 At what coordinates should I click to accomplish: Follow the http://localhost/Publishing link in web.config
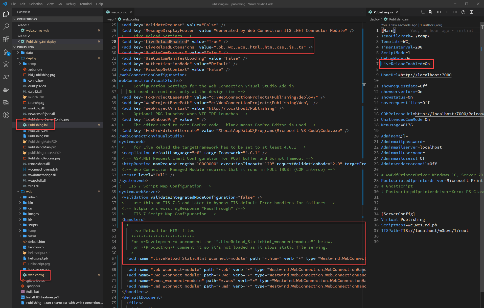(x=241, y=108)
